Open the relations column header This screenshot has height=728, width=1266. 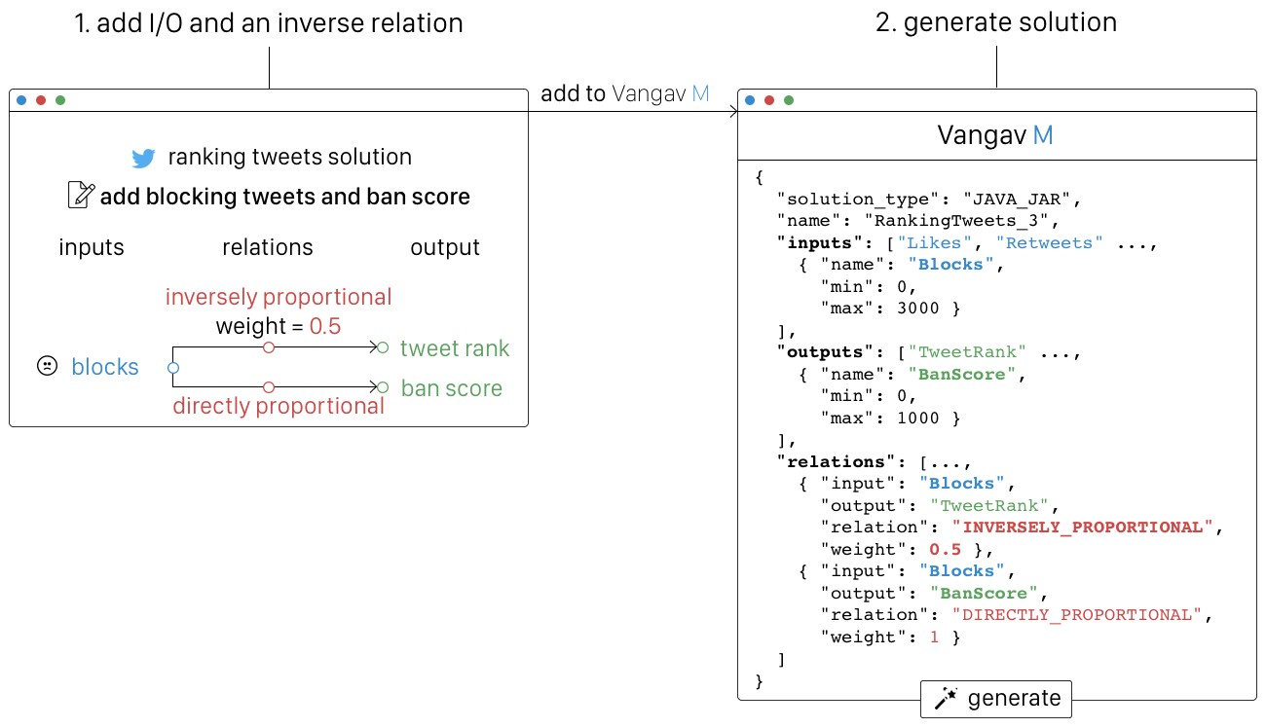coord(268,247)
